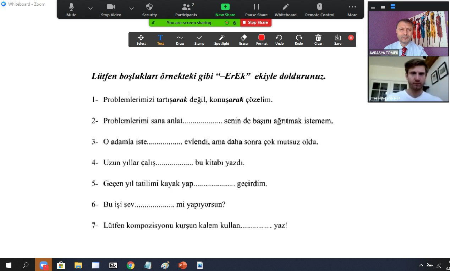Image resolution: width=450 pixels, height=271 pixels.
Task: Open Paint from taskbar
Action: coord(165,265)
